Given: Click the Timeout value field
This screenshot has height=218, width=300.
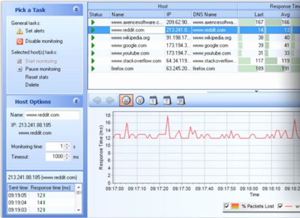Looking at the screenshot, I should (55, 157).
